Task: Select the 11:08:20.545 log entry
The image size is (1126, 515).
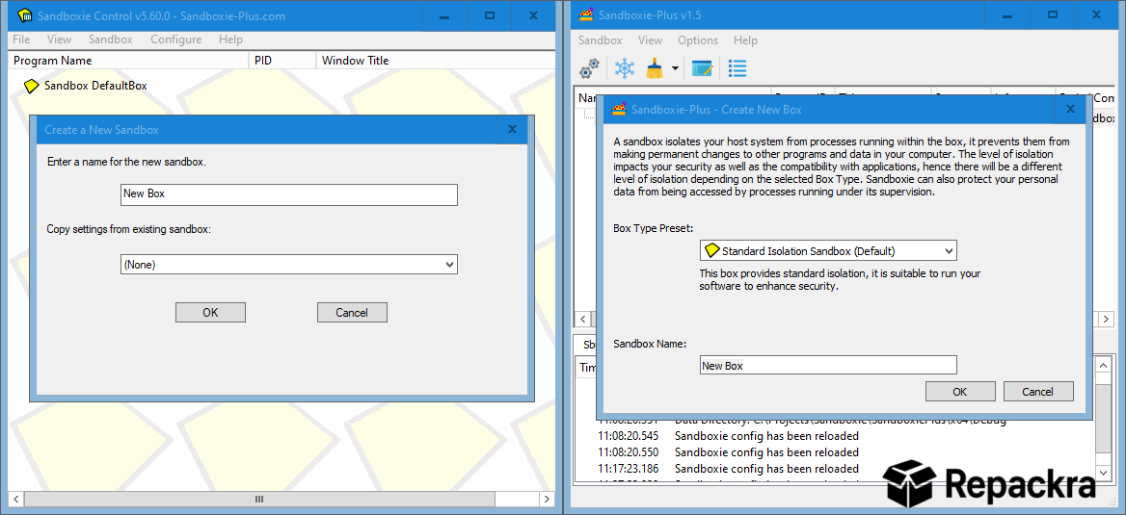Action: coord(728,436)
